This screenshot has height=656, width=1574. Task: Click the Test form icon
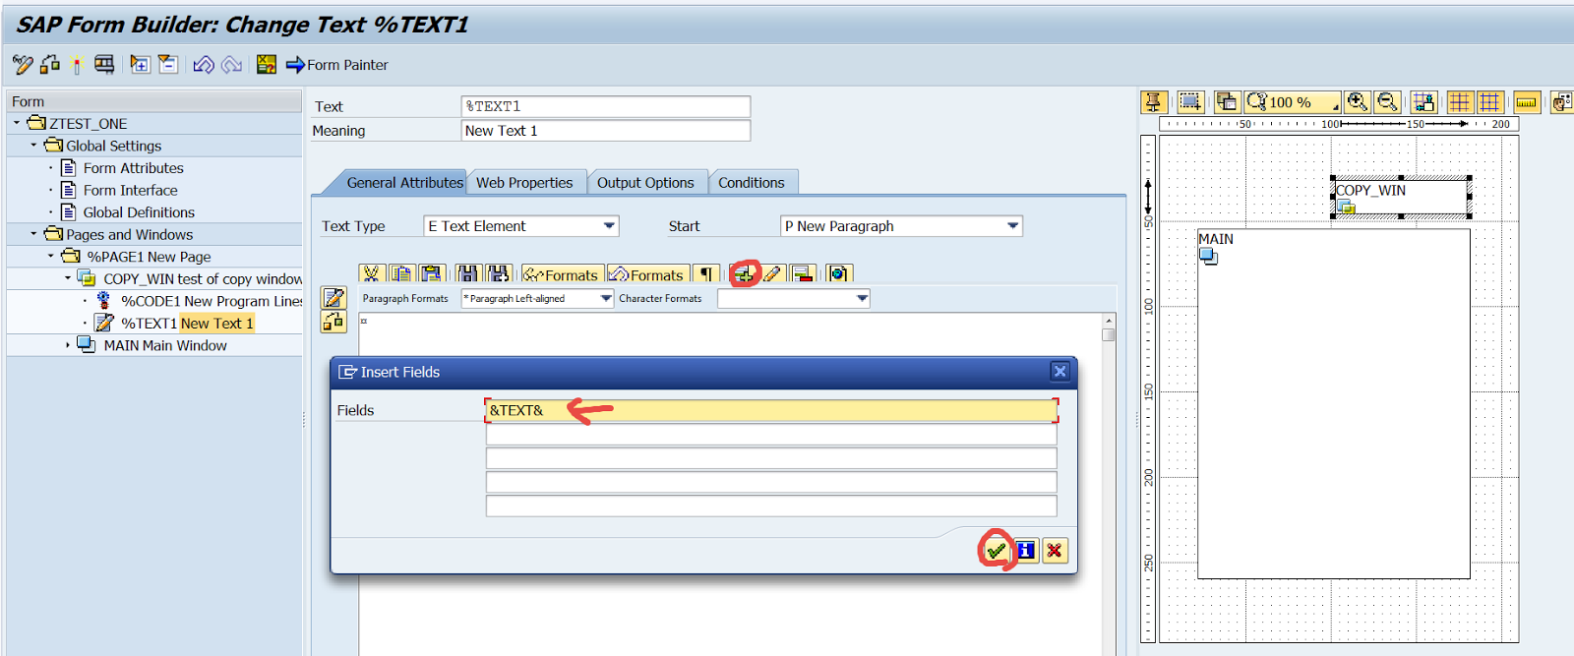pyautogui.click(x=103, y=65)
